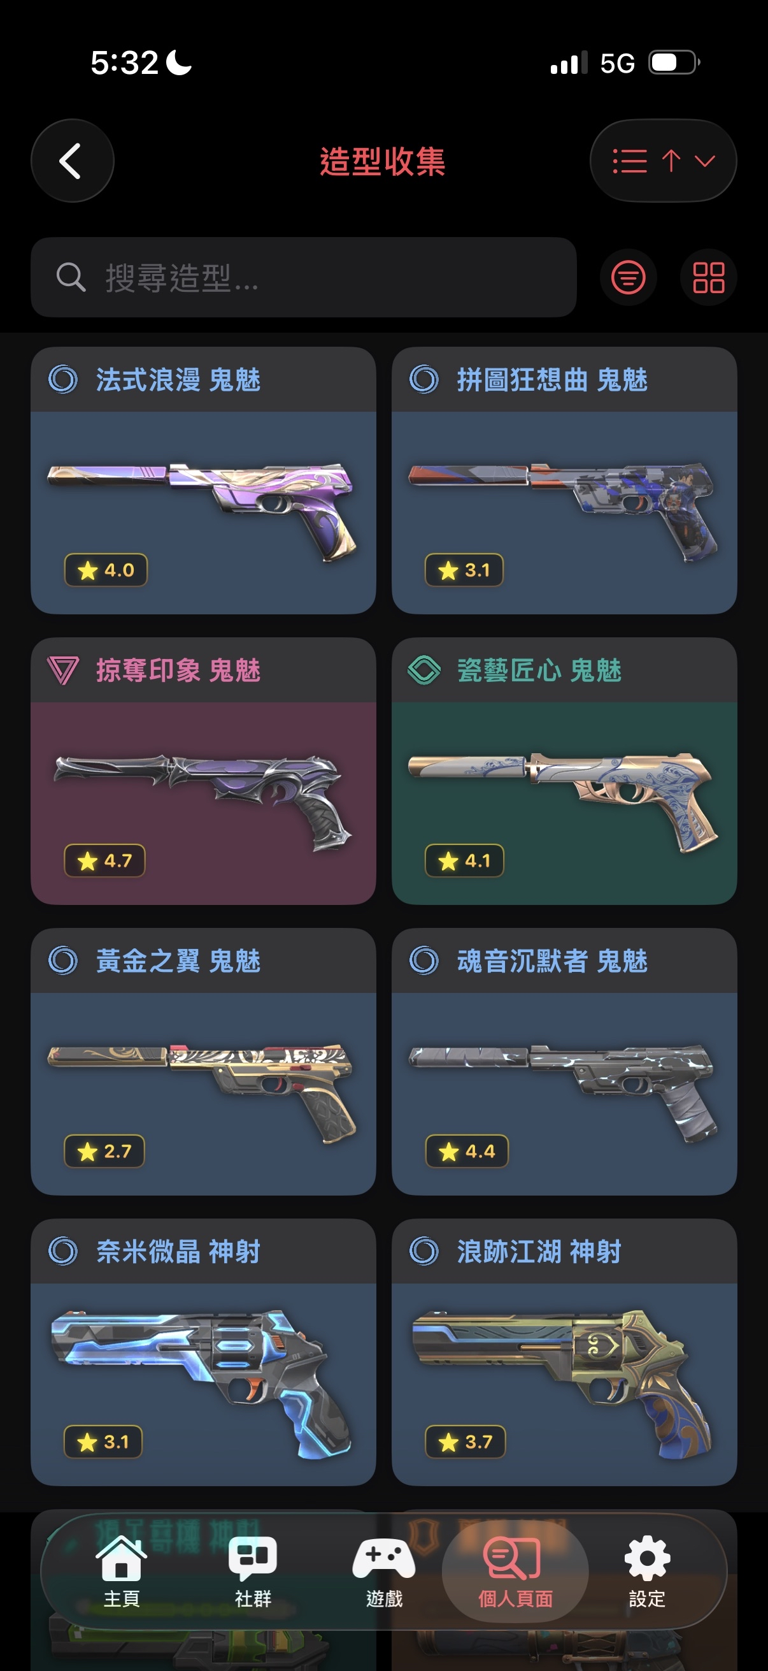The height and width of the screenshot is (1671, 768).
Task: Tap the back arrow button
Action: 72,160
